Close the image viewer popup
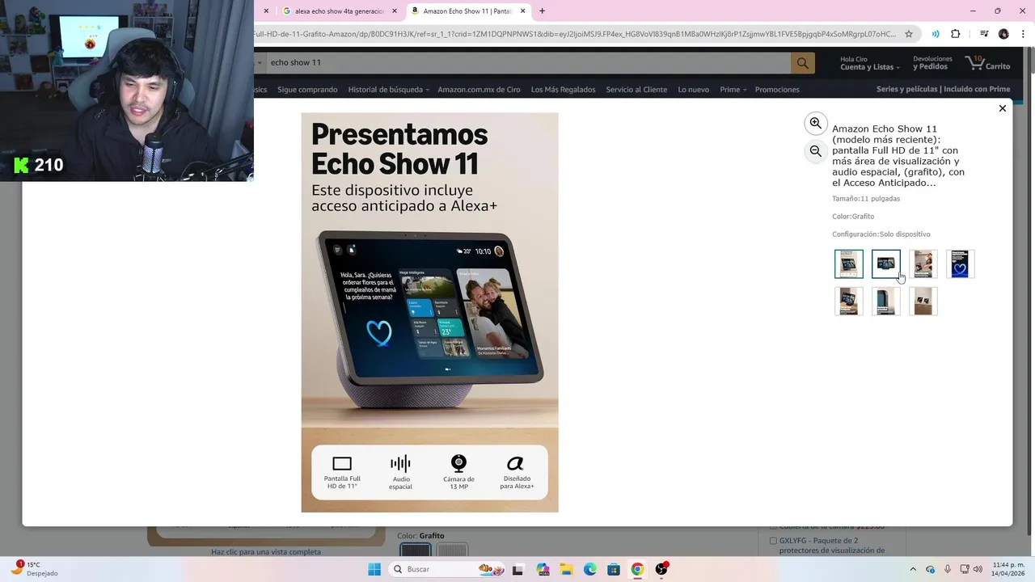Image resolution: width=1035 pixels, height=582 pixels. 1003,108
